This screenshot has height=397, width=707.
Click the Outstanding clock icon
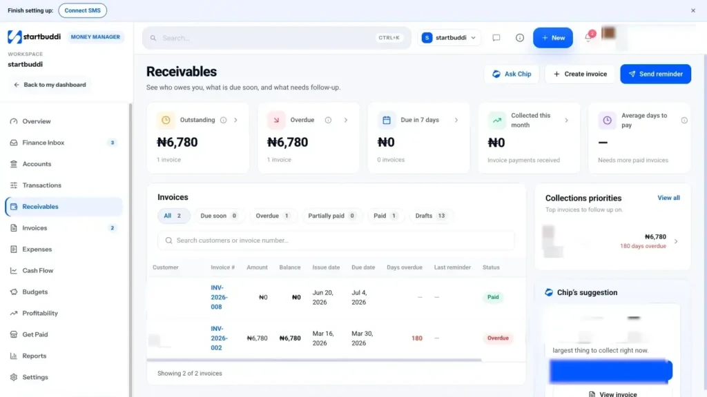(x=166, y=120)
